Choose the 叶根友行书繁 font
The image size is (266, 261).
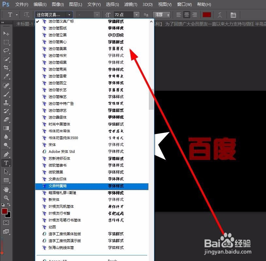click(x=92, y=213)
